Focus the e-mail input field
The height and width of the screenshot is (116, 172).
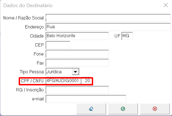pos(86,99)
